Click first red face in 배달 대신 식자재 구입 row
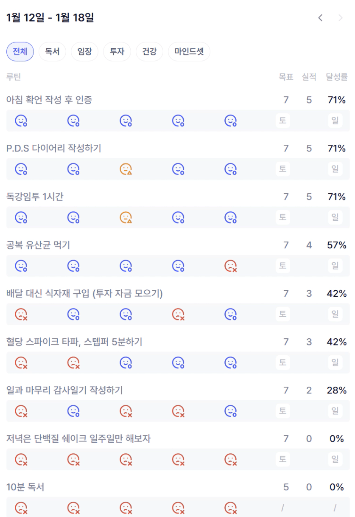This screenshot has width=355, height=517. coord(21,315)
